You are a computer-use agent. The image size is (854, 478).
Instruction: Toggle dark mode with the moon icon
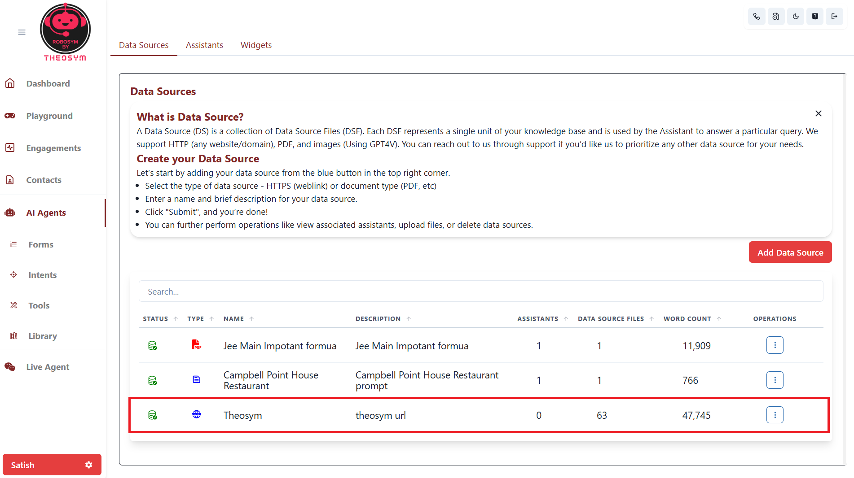tap(796, 17)
